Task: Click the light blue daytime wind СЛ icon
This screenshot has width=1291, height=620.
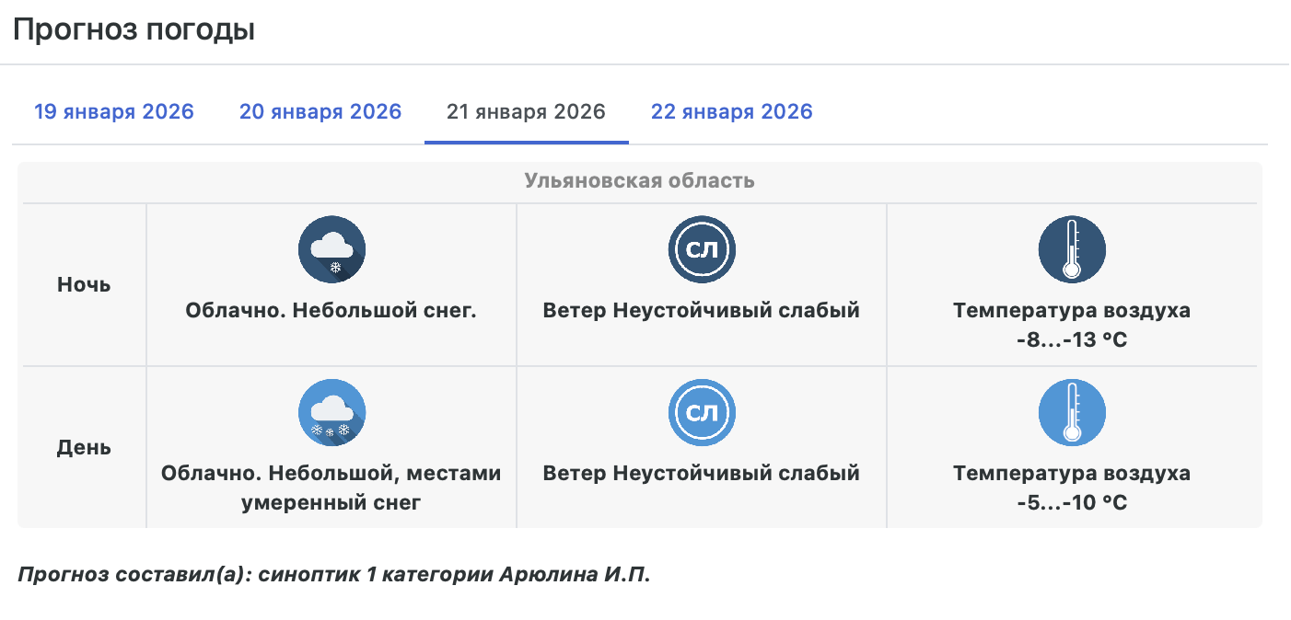Action: [702, 412]
